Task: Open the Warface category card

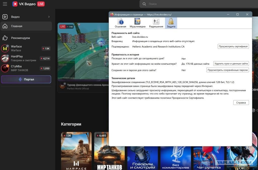Action: pyautogui.click(x=76, y=151)
